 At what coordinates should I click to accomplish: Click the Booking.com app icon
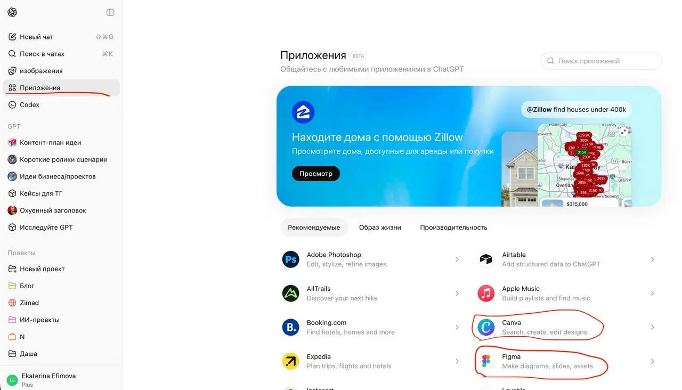click(x=291, y=327)
